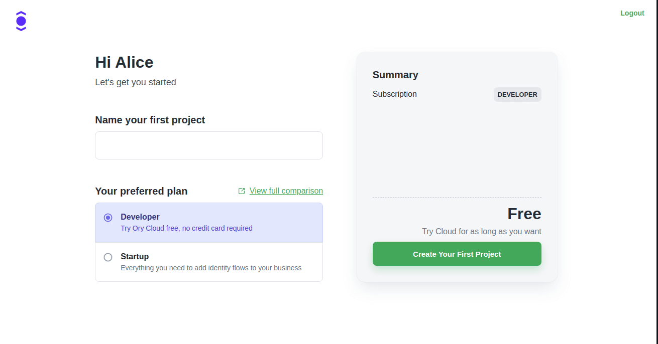Click "Try Cloud for as long as you want"

[481, 232]
